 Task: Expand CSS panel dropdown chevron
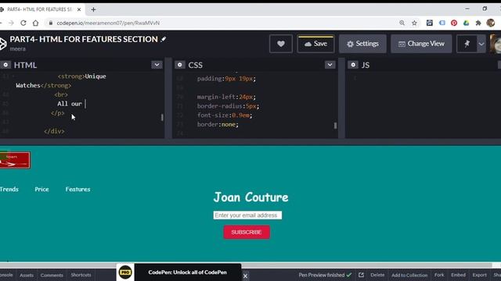coord(330,65)
